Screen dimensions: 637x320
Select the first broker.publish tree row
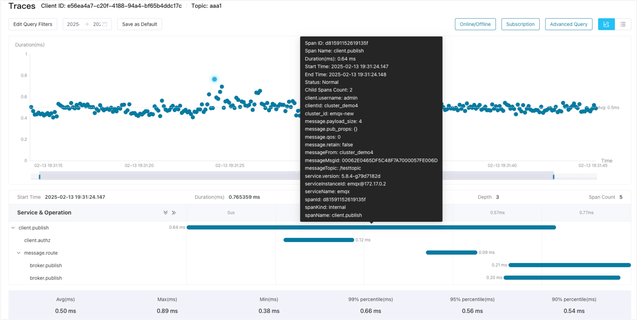[x=46, y=266]
